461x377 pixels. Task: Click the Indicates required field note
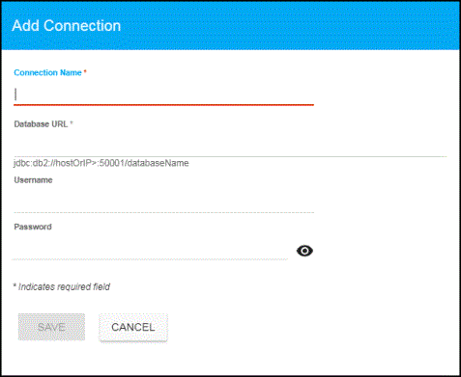pos(62,286)
